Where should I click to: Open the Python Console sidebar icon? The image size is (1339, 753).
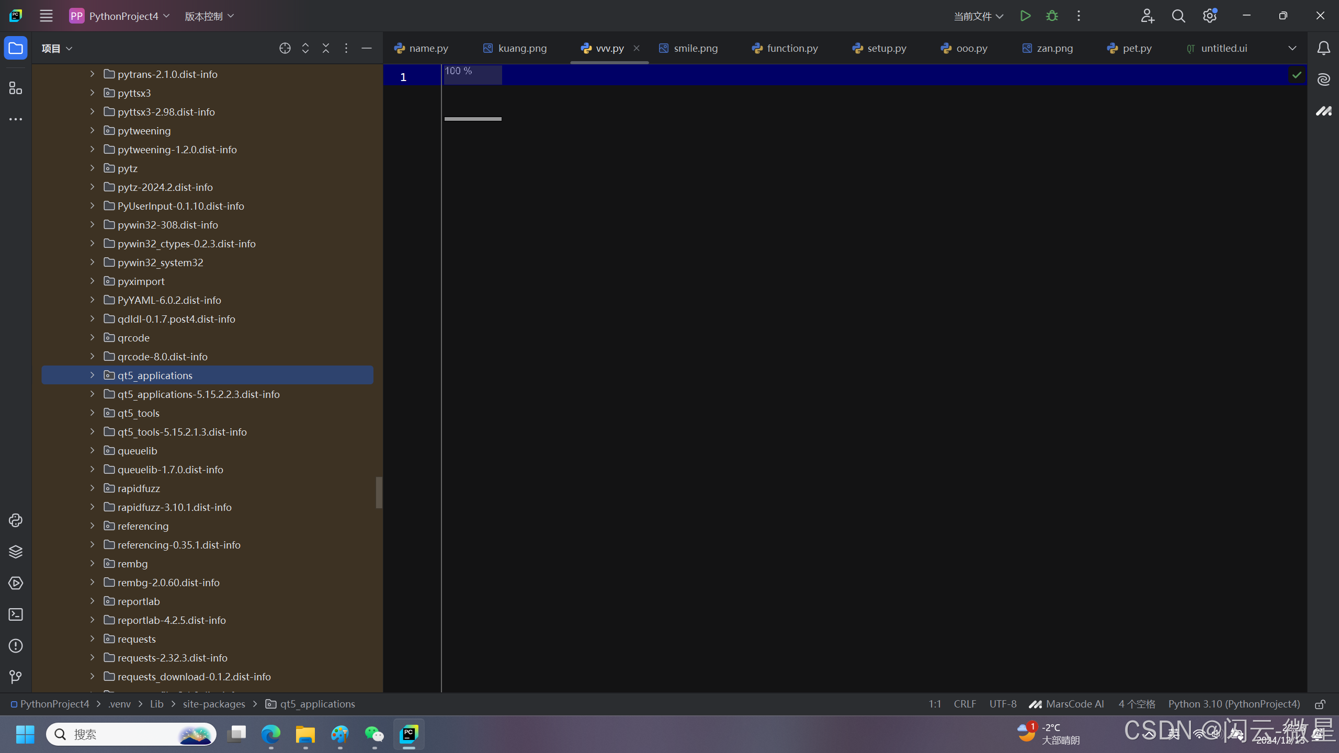click(16, 520)
